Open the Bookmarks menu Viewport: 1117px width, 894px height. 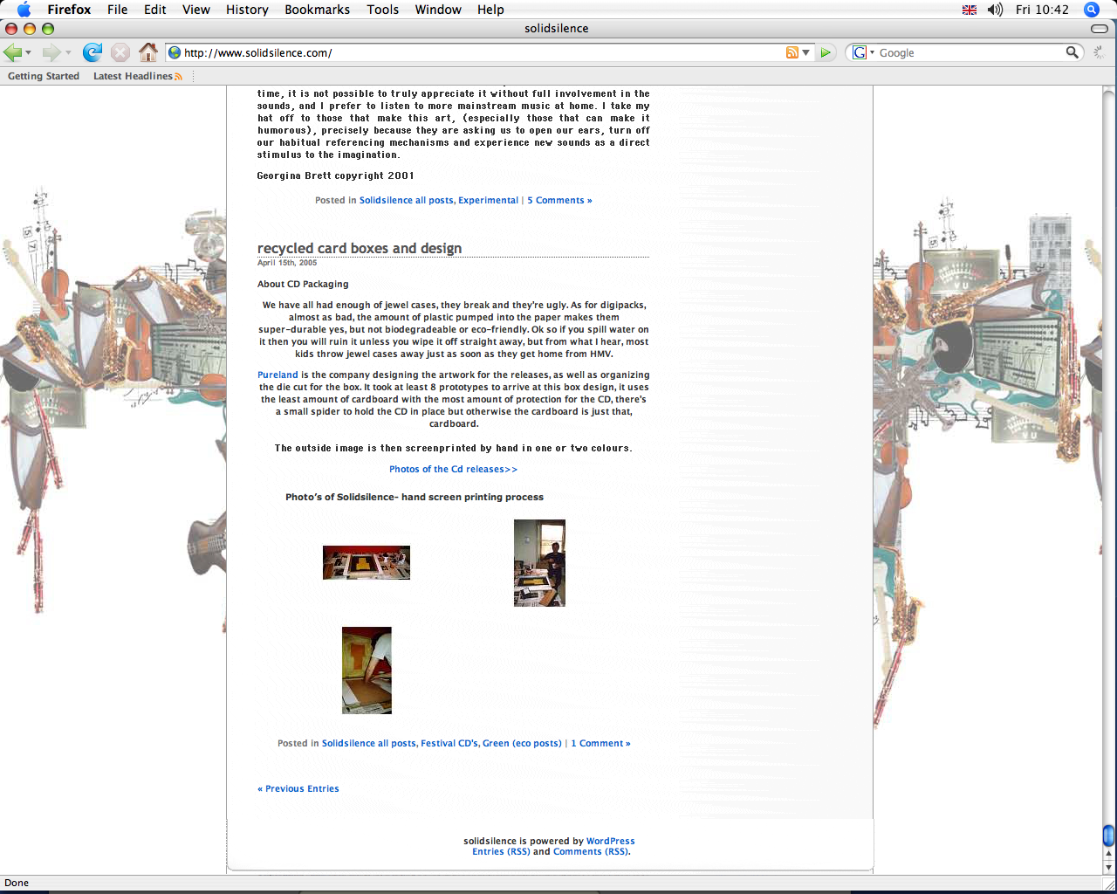click(x=317, y=10)
